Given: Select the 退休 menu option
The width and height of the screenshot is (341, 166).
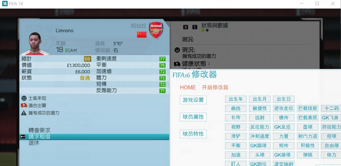Looking at the screenshot, I should click(x=34, y=143).
